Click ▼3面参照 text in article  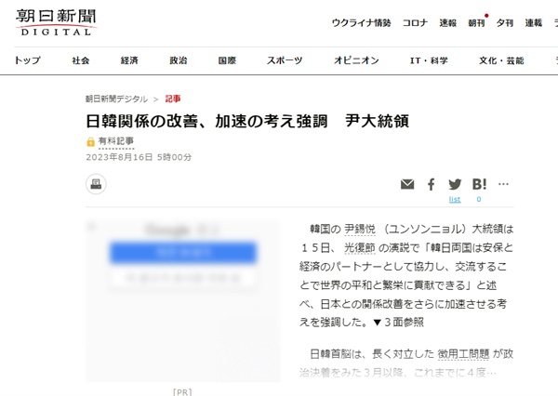399,323
